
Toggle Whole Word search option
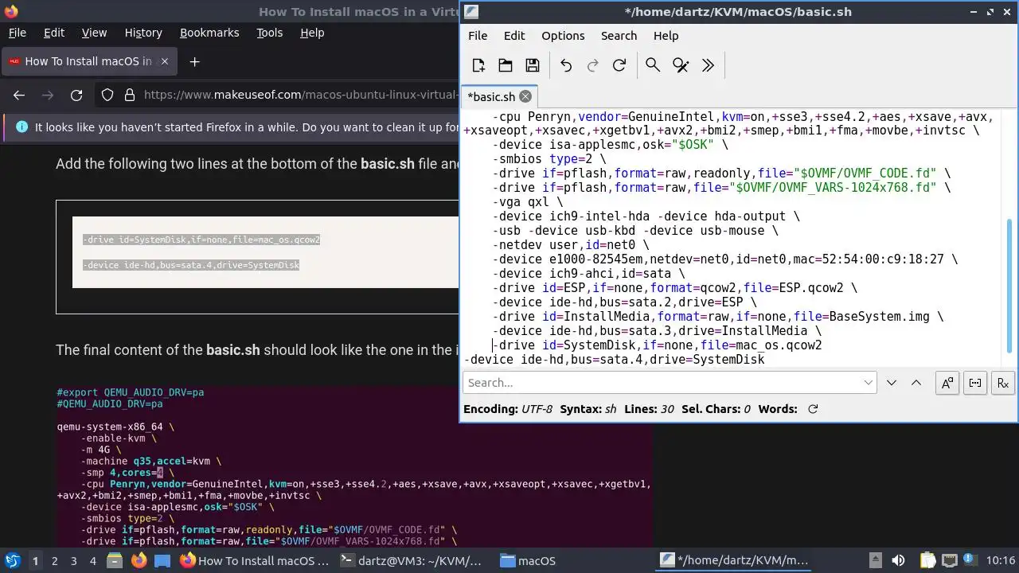(x=975, y=383)
